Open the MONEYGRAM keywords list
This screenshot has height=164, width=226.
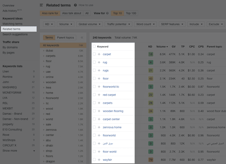coord(12,92)
